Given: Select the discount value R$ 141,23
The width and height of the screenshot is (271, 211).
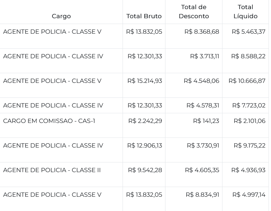Looking at the screenshot, I should click(x=206, y=121).
